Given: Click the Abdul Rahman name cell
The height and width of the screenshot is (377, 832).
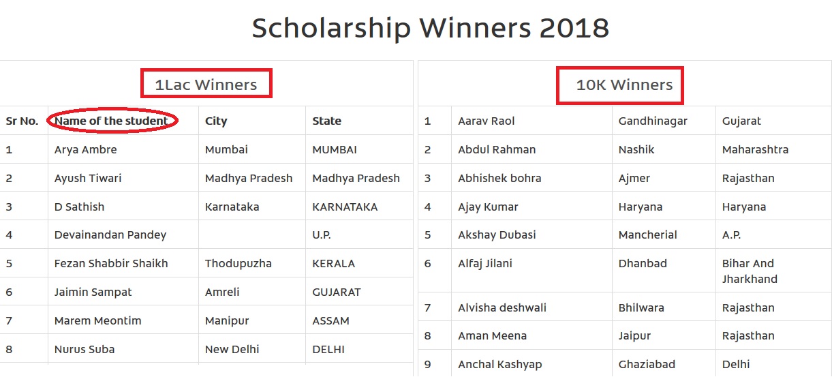Looking at the screenshot, I should click(497, 150).
